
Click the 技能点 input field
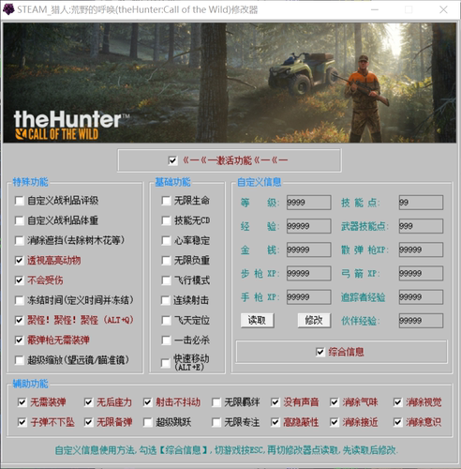pyautogui.click(x=421, y=203)
